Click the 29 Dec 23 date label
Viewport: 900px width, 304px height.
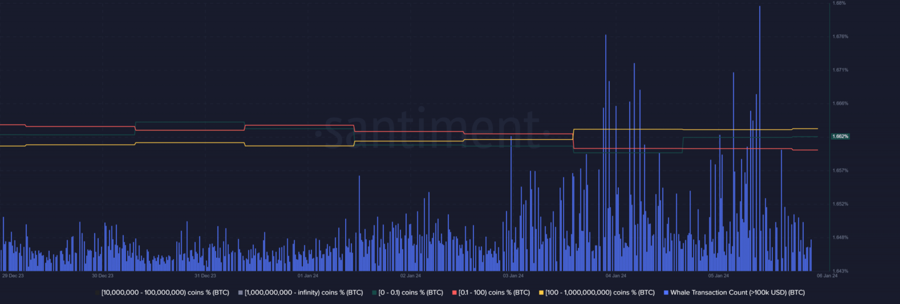[x=13, y=275]
